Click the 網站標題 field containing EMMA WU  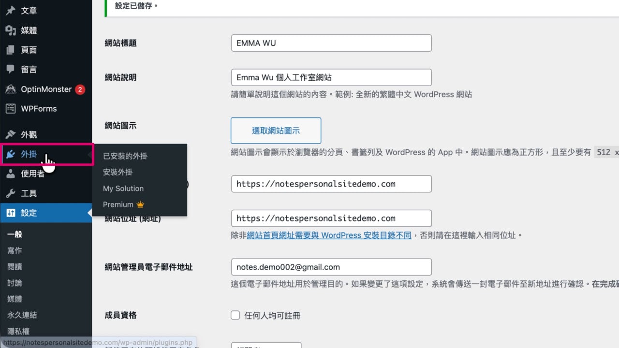pyautogui.click(x=331, y=43)
